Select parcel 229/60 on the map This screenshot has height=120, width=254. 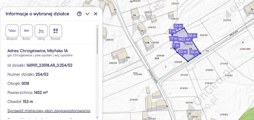click(x=160, y=56)
